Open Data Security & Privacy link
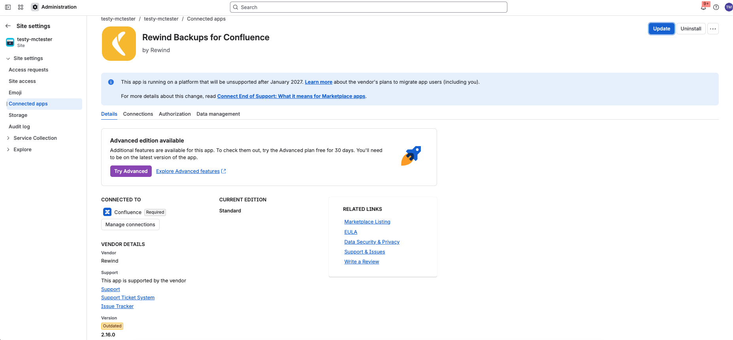The image size is (733, 340). (372, 242)
